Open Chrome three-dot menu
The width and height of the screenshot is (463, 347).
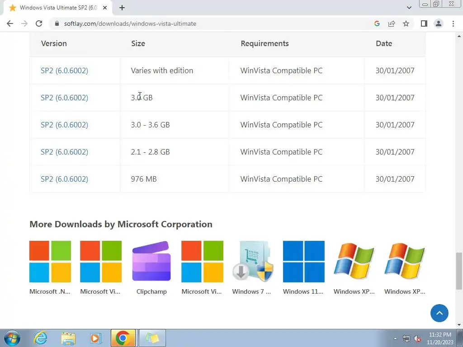point(453,23)
